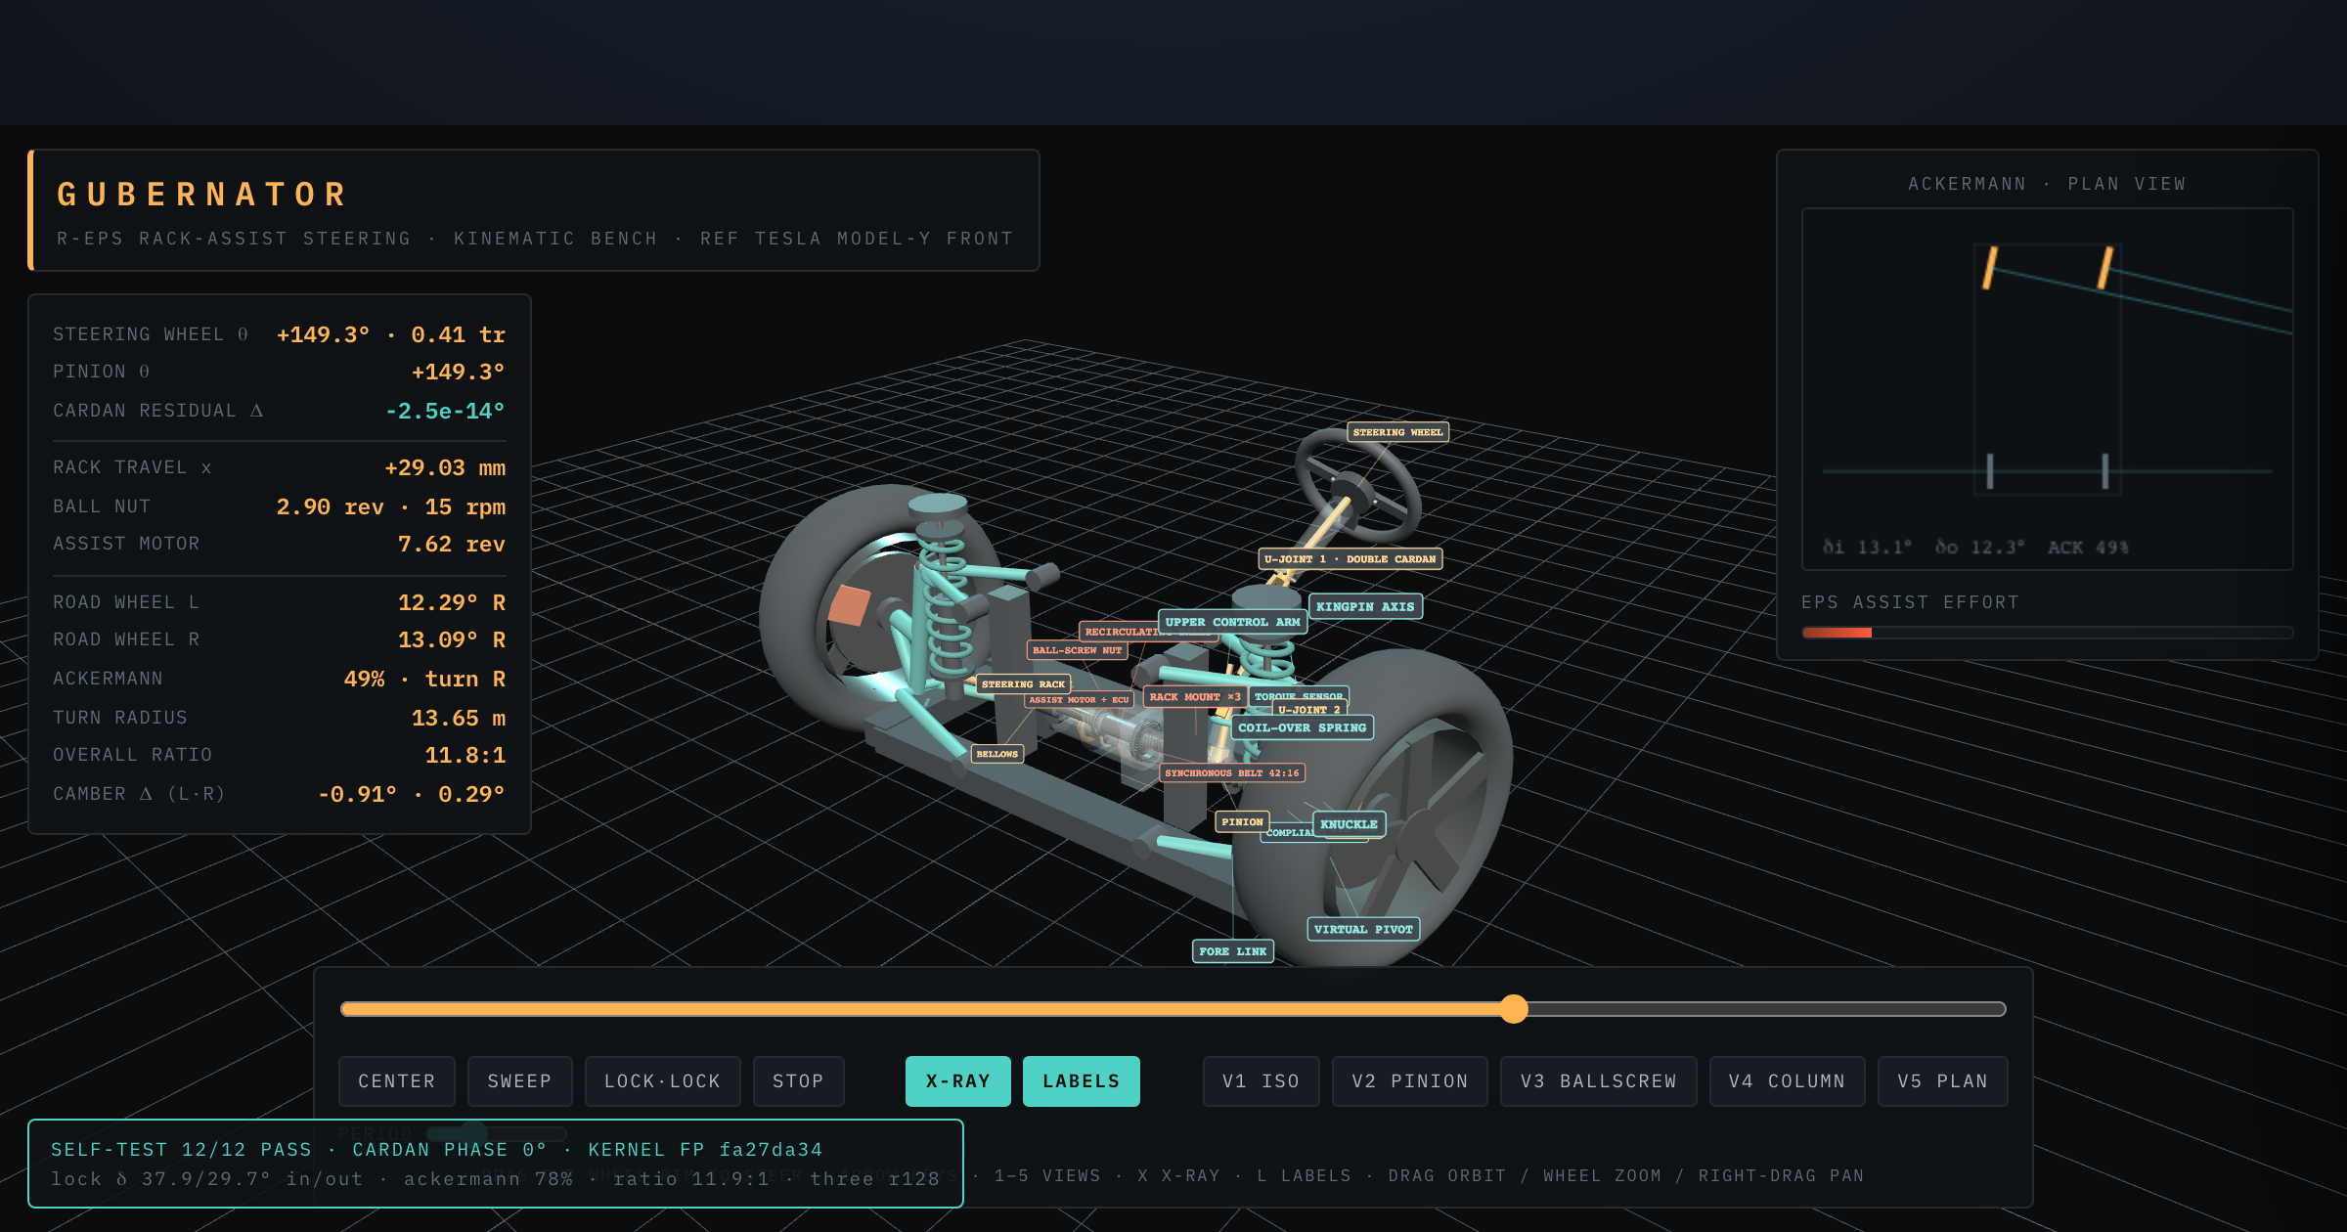2347x1232 pixels.
Task: Click the STEERING RACK label
Action: pyautogui.click(x=1023, y=684)
